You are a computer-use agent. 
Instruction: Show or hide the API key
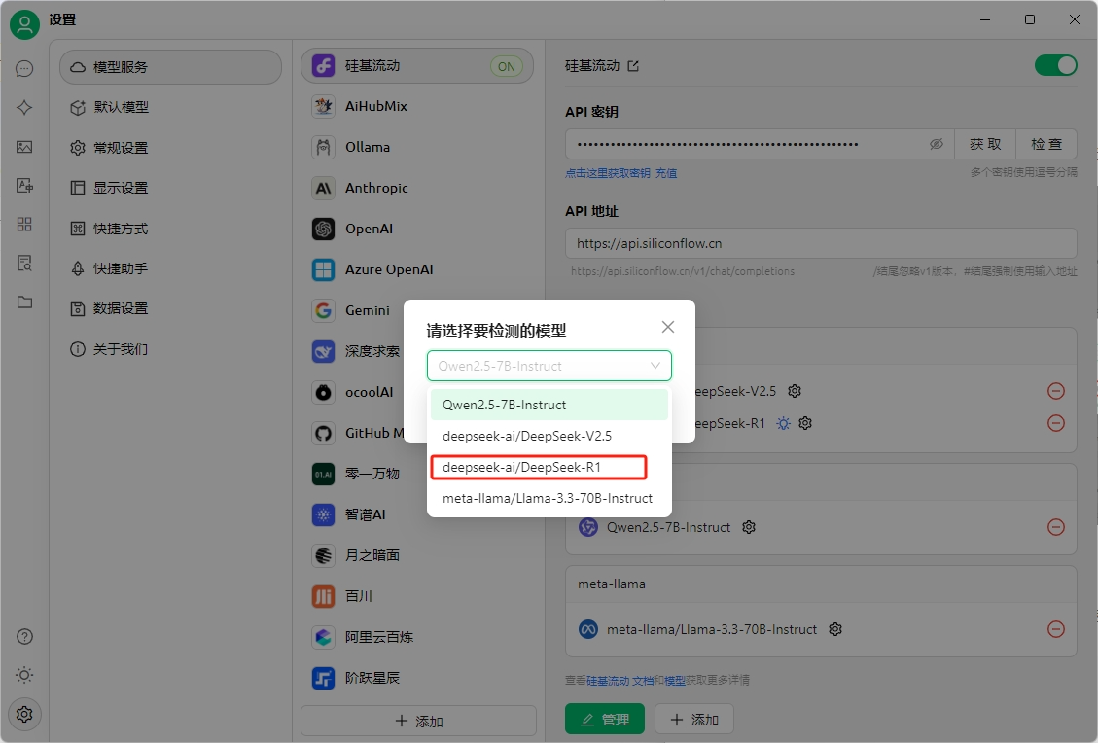(x=937, y=144)
